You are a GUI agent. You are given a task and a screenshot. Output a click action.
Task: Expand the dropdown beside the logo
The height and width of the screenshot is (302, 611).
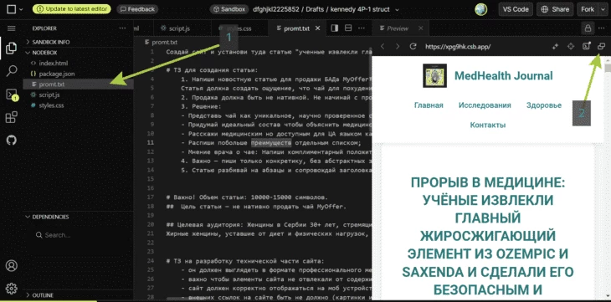(21, 9)
